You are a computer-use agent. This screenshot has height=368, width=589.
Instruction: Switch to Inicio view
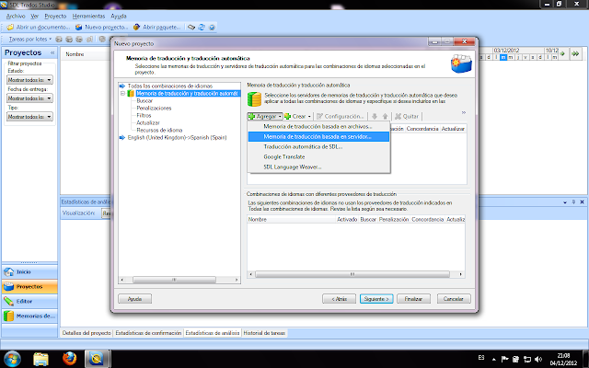tap(29, 271)
